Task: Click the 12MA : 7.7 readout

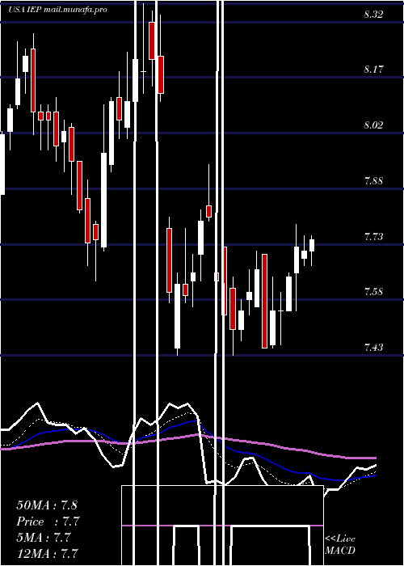Action: click(47, 553)
